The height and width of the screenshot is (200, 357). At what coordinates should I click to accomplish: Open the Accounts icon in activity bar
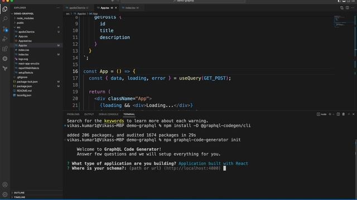click(x=5, y=184)
